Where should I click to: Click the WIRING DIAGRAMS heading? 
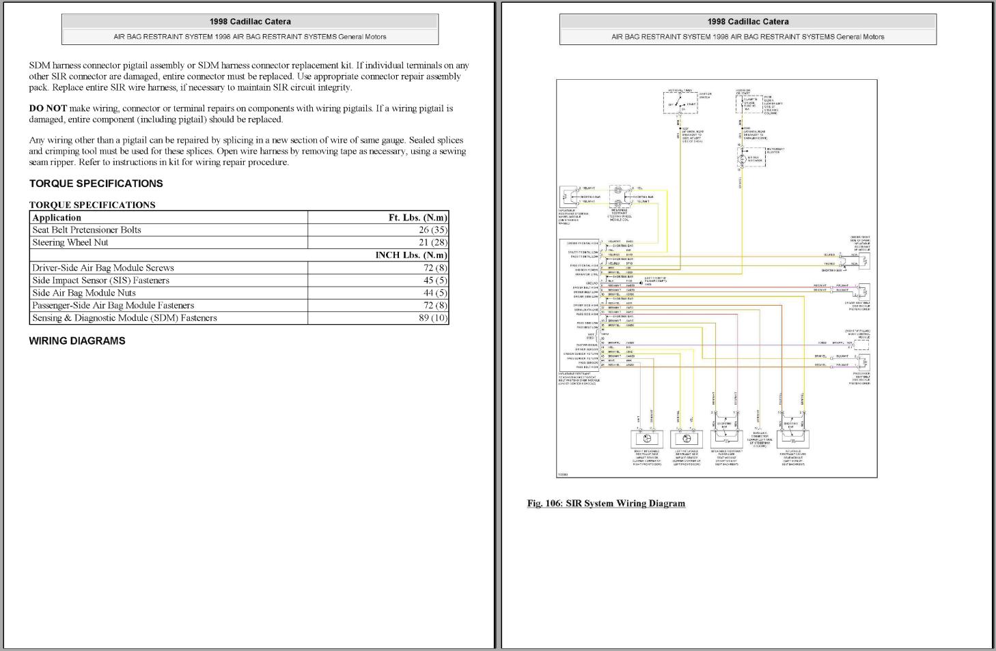click(x=77, y=341)
